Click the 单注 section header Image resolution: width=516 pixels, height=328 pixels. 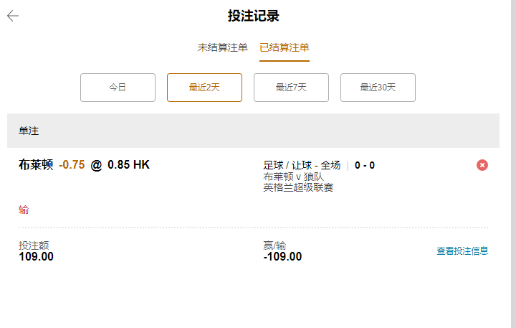coord(29,131)
